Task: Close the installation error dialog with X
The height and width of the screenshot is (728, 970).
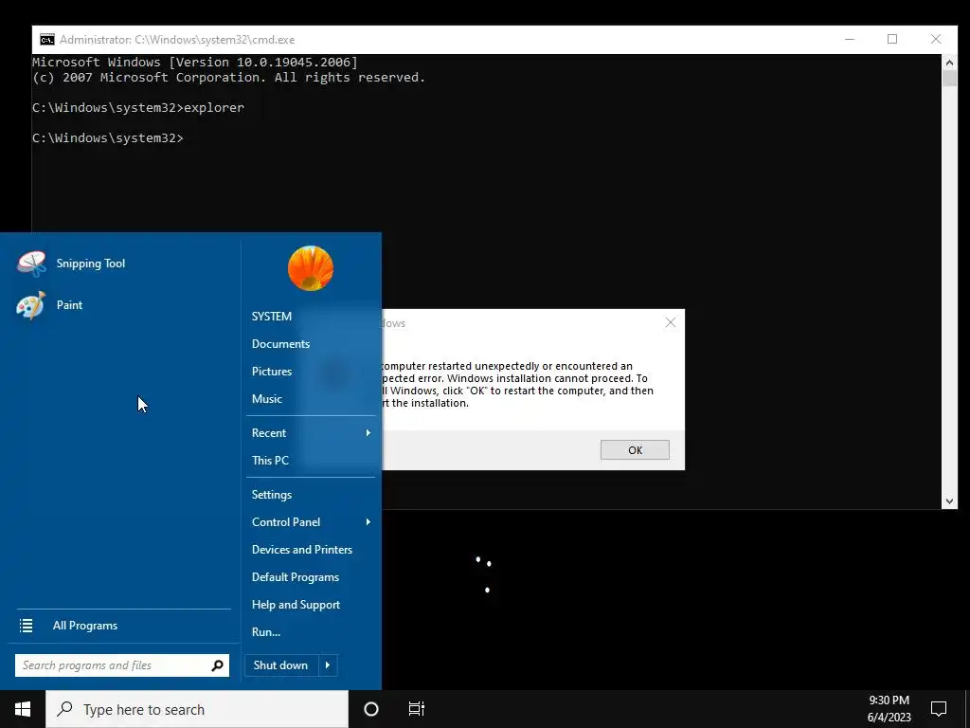Action: [x=671, y=322]
